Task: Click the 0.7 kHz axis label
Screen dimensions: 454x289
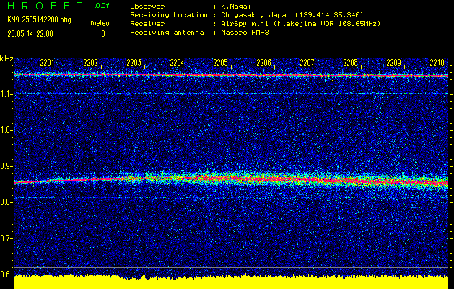Action: (6, 238)
